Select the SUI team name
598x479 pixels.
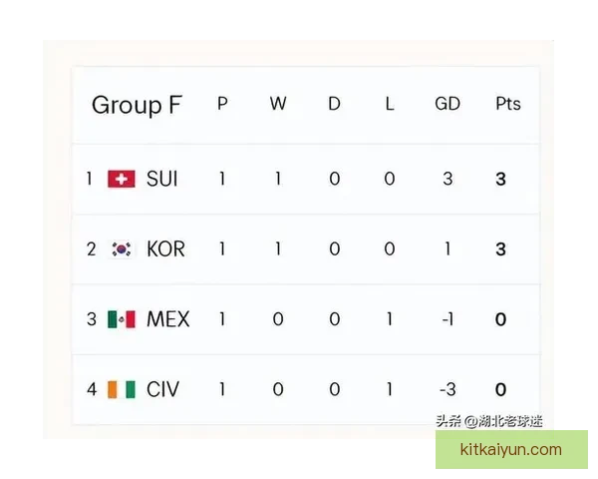pyautogui.click(x=162, y=180)
